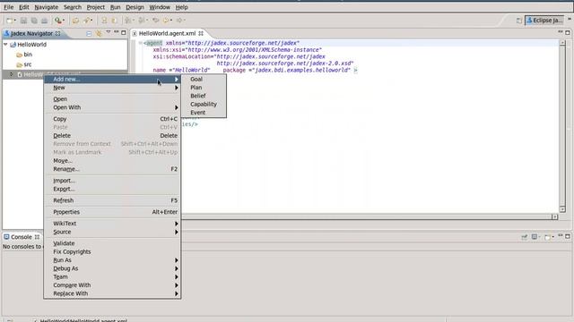Open the File menu
Image resolution: width=574 pixels, height=322 pixels.
tap(8, 7)
